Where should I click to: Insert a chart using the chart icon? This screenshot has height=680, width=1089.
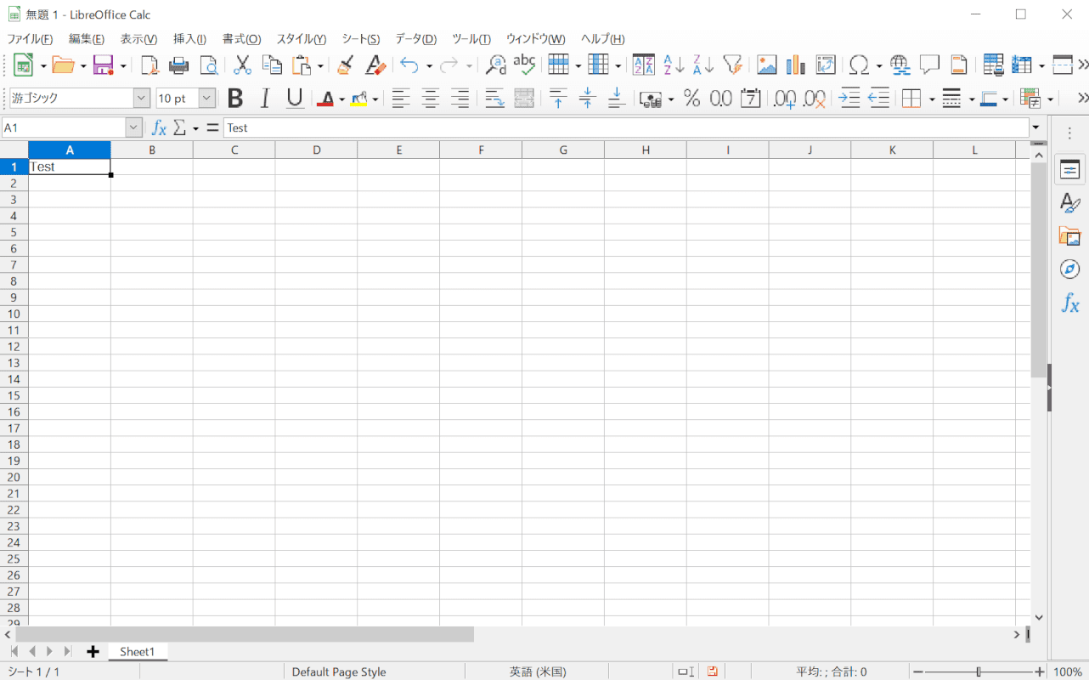coord(796,65)
